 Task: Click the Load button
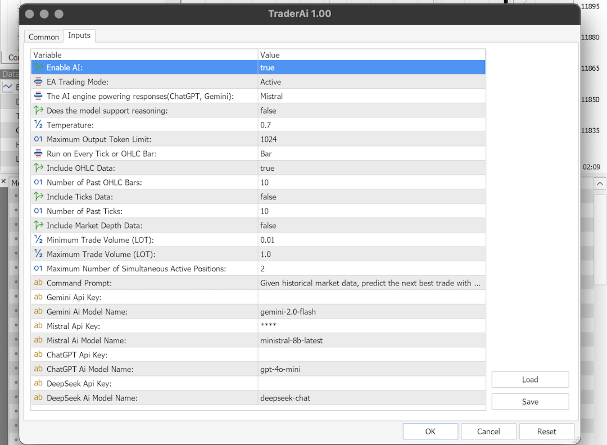click(x=530, y=380)
